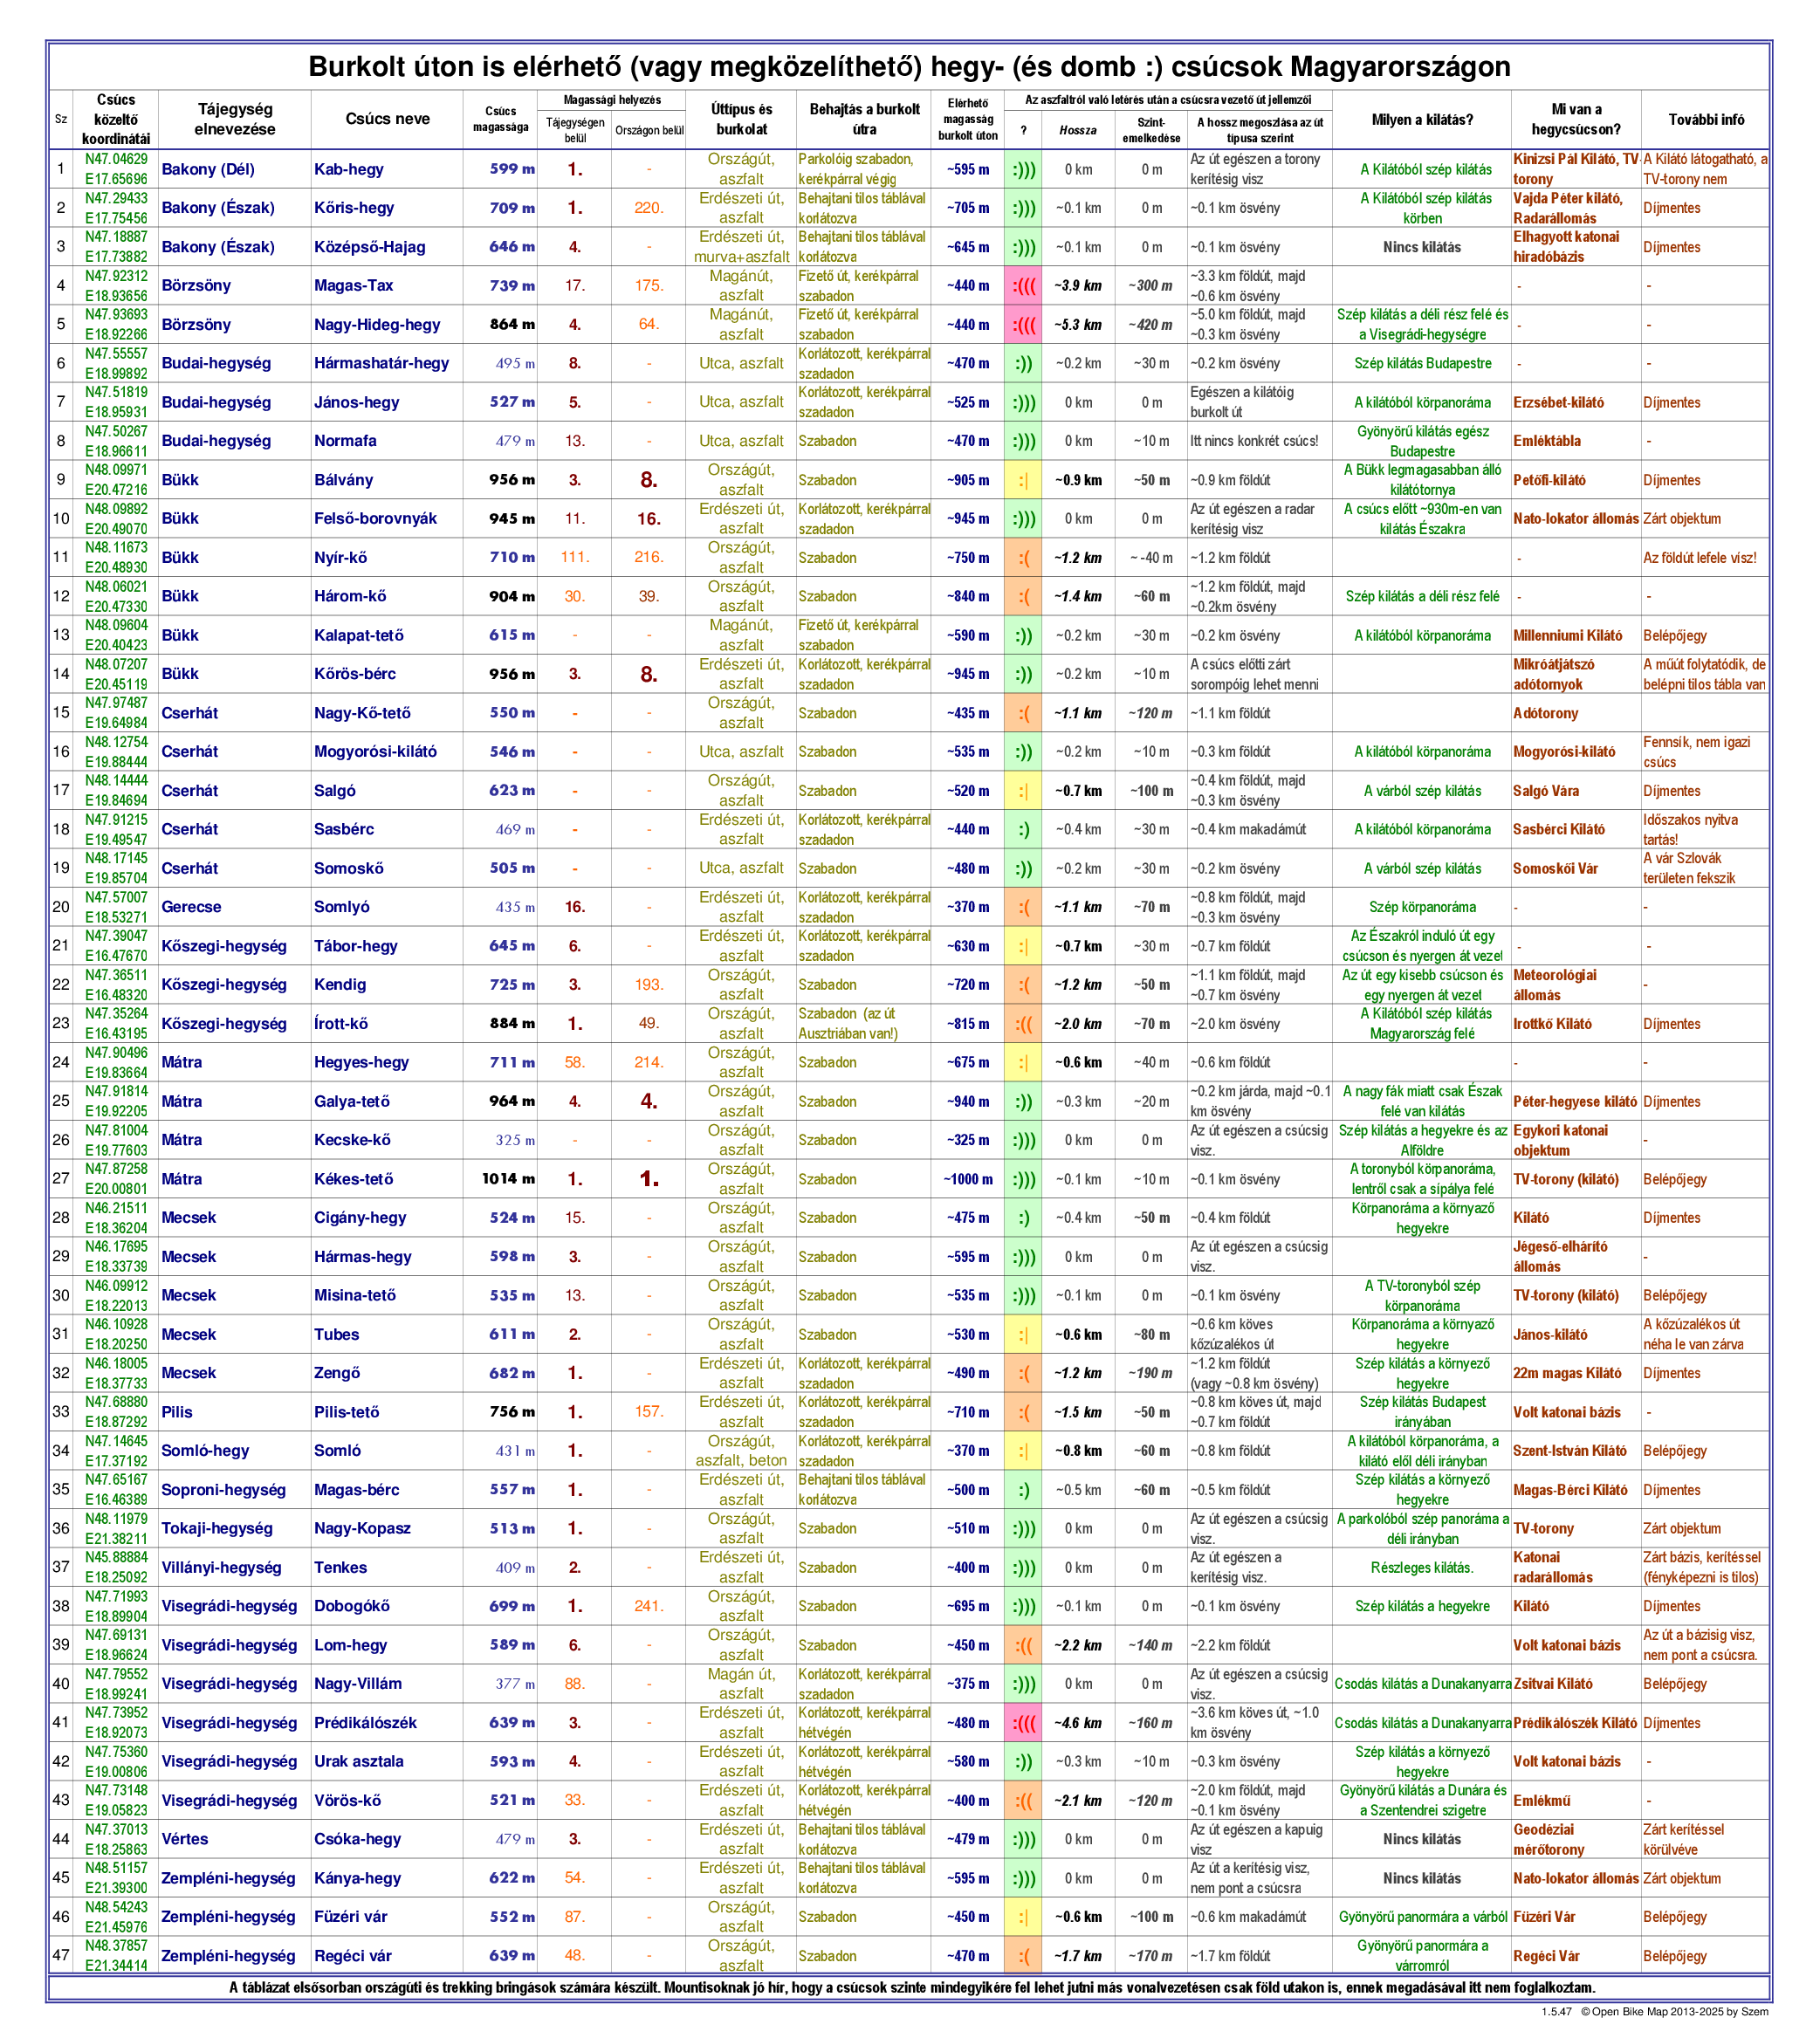This screenshot has height=2038, width=1820.
Task: Select the Dobogókő peak name
Action: [352, 1606]
